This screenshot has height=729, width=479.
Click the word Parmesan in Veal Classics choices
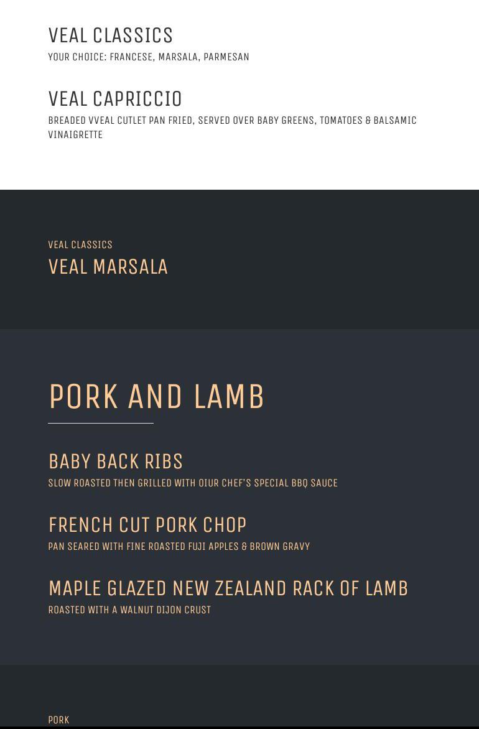[x=226, y=57]
